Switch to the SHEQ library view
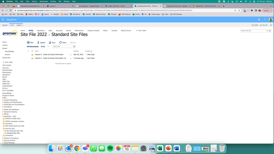 click(x=43, y=47)
